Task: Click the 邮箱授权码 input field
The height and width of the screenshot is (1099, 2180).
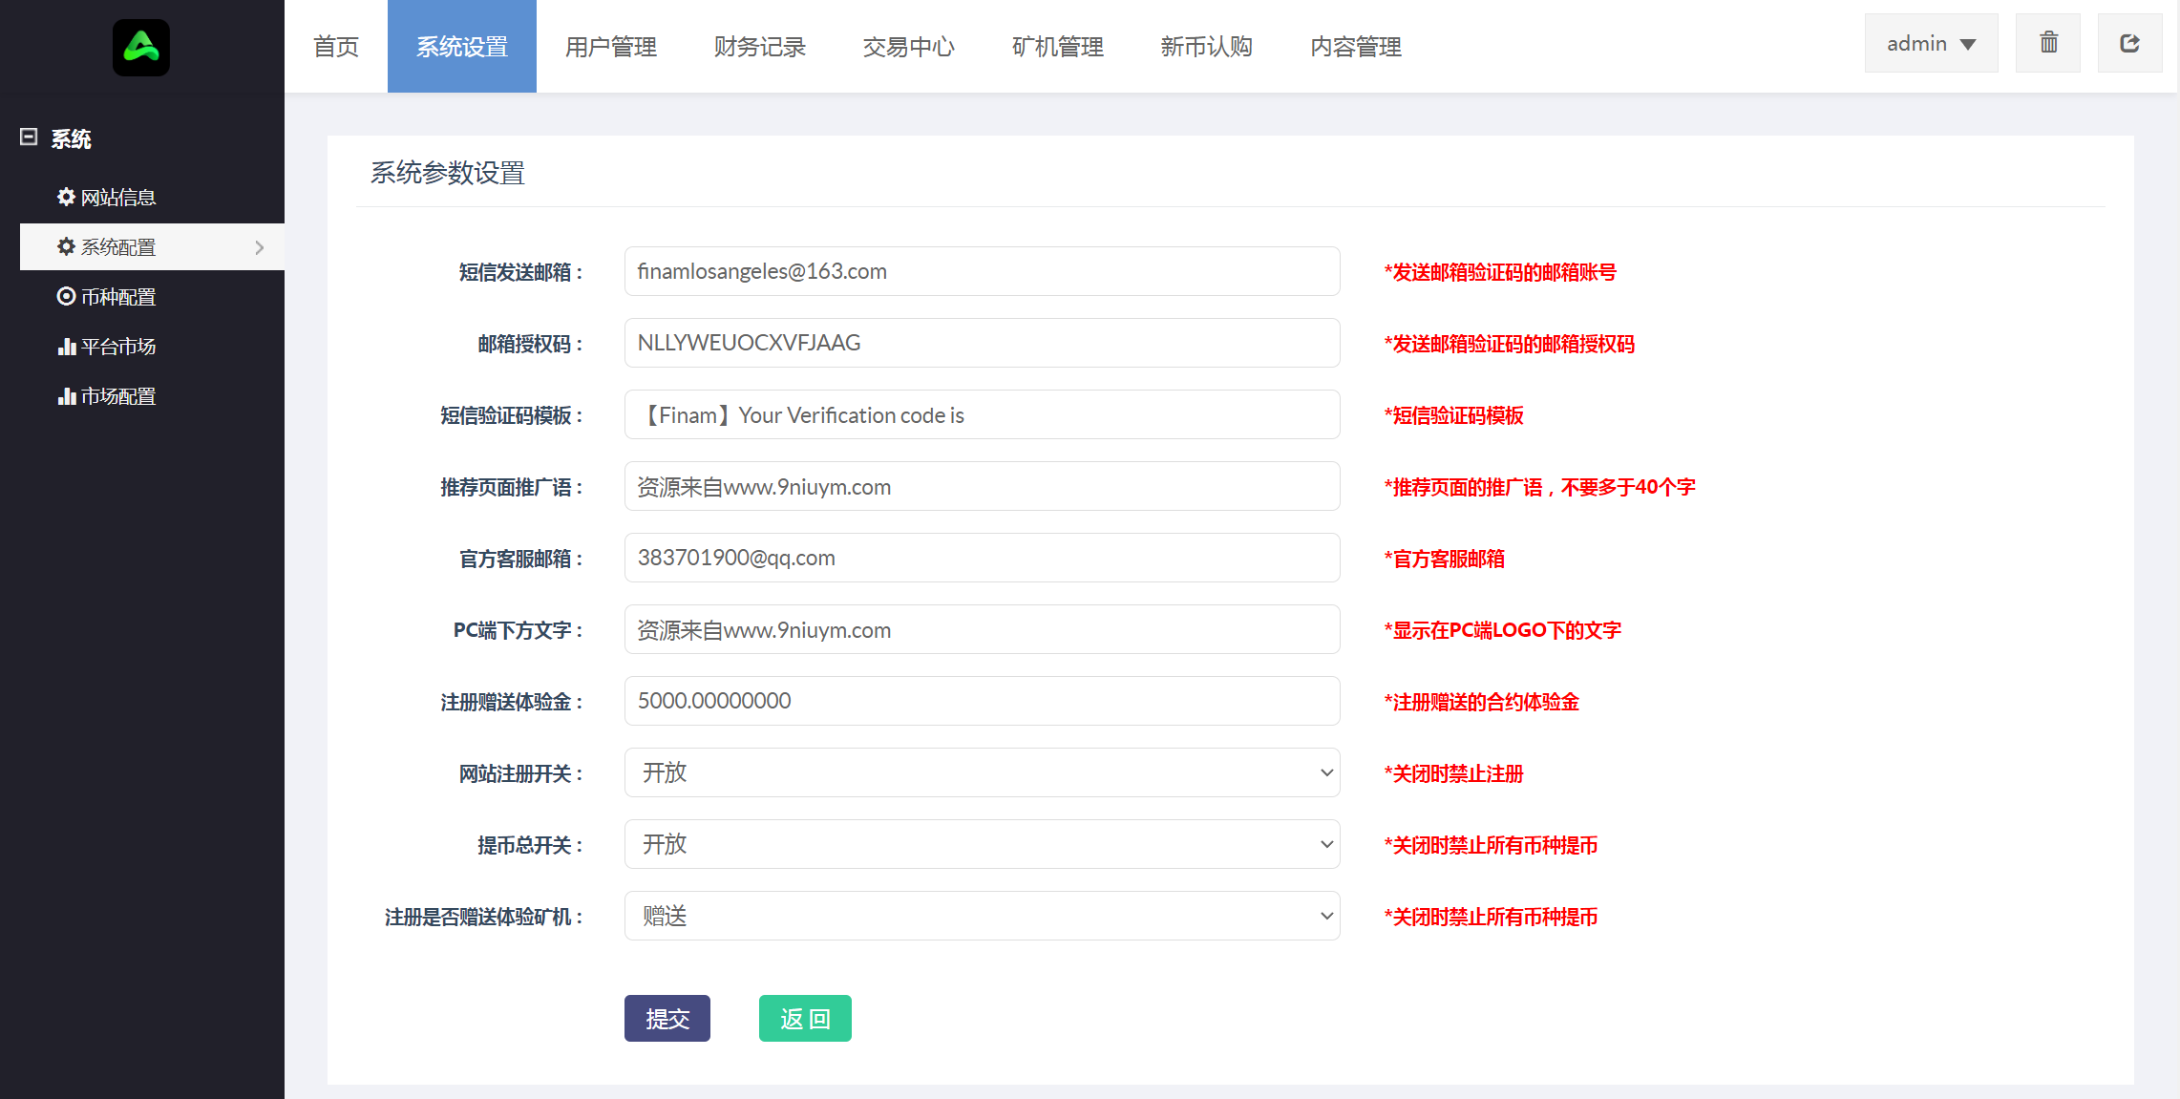Action: 982,343
